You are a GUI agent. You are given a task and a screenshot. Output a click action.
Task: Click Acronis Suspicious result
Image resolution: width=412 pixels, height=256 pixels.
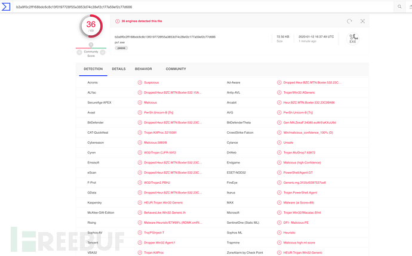click(151, 82)
